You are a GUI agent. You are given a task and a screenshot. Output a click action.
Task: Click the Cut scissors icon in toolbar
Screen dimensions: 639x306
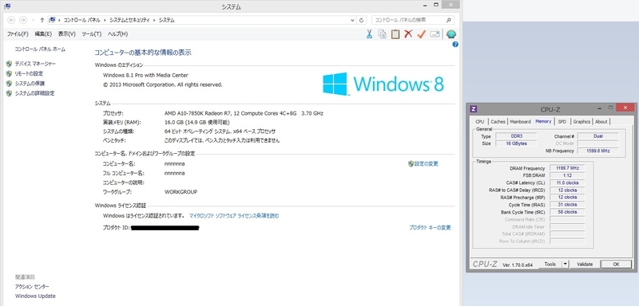(369, 34)
